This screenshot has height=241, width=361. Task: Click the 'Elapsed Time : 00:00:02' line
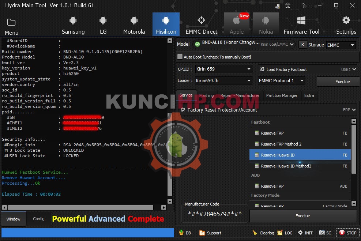click(31, 194)
